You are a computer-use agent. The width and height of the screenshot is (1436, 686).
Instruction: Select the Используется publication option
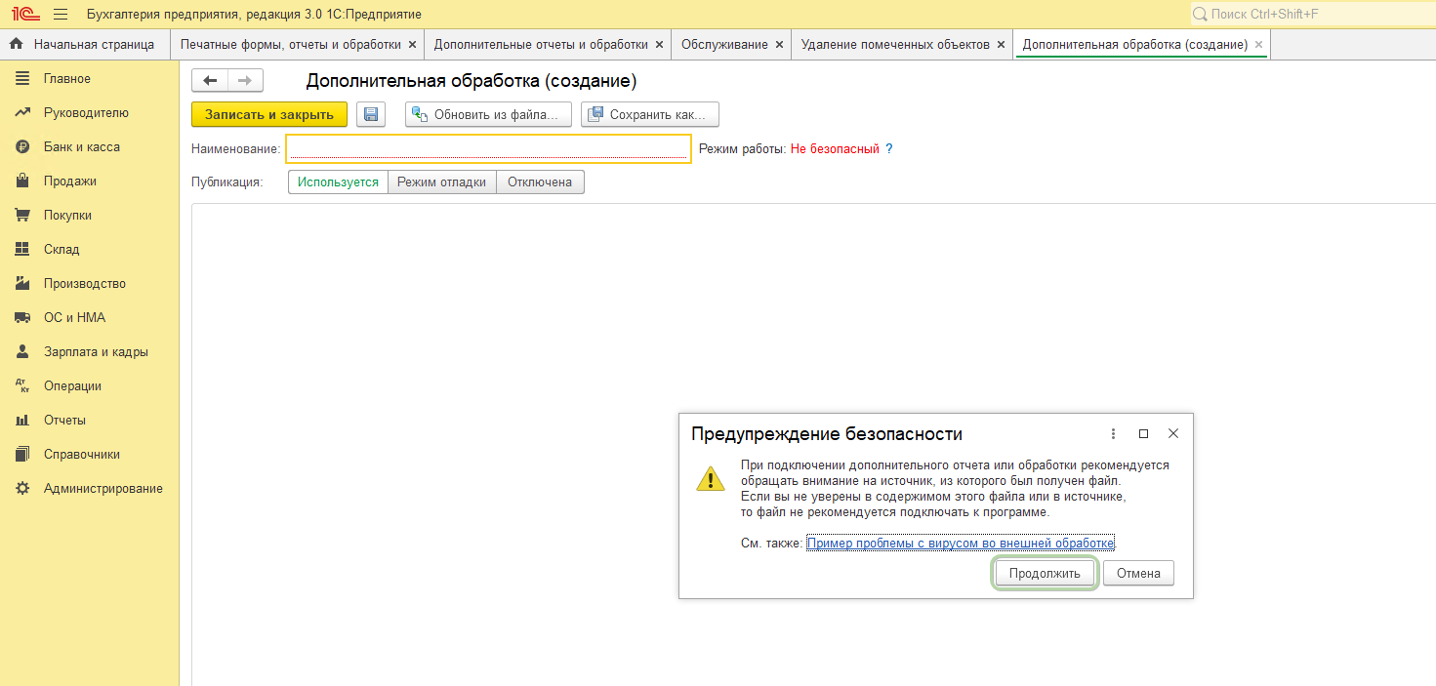click(x=338, y=182)
